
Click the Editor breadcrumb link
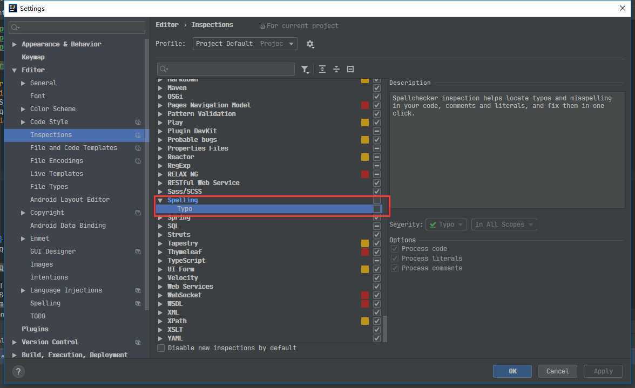pyautogui.click(x=167, y=25)
